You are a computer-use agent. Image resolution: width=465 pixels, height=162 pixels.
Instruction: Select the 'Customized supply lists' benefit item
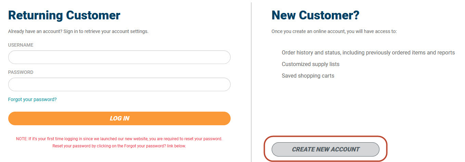(310, 64)
